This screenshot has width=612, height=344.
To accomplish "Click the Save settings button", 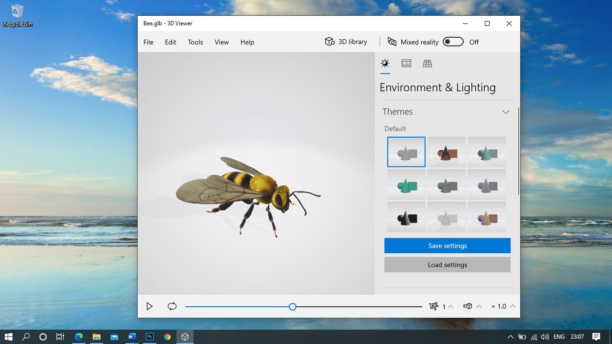I will click(x=447, y=246).
